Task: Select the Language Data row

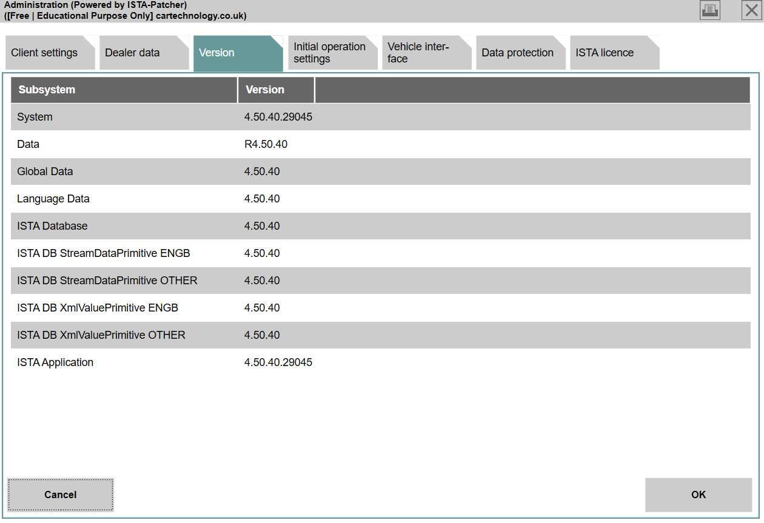Action: click(x=381, y=199)
